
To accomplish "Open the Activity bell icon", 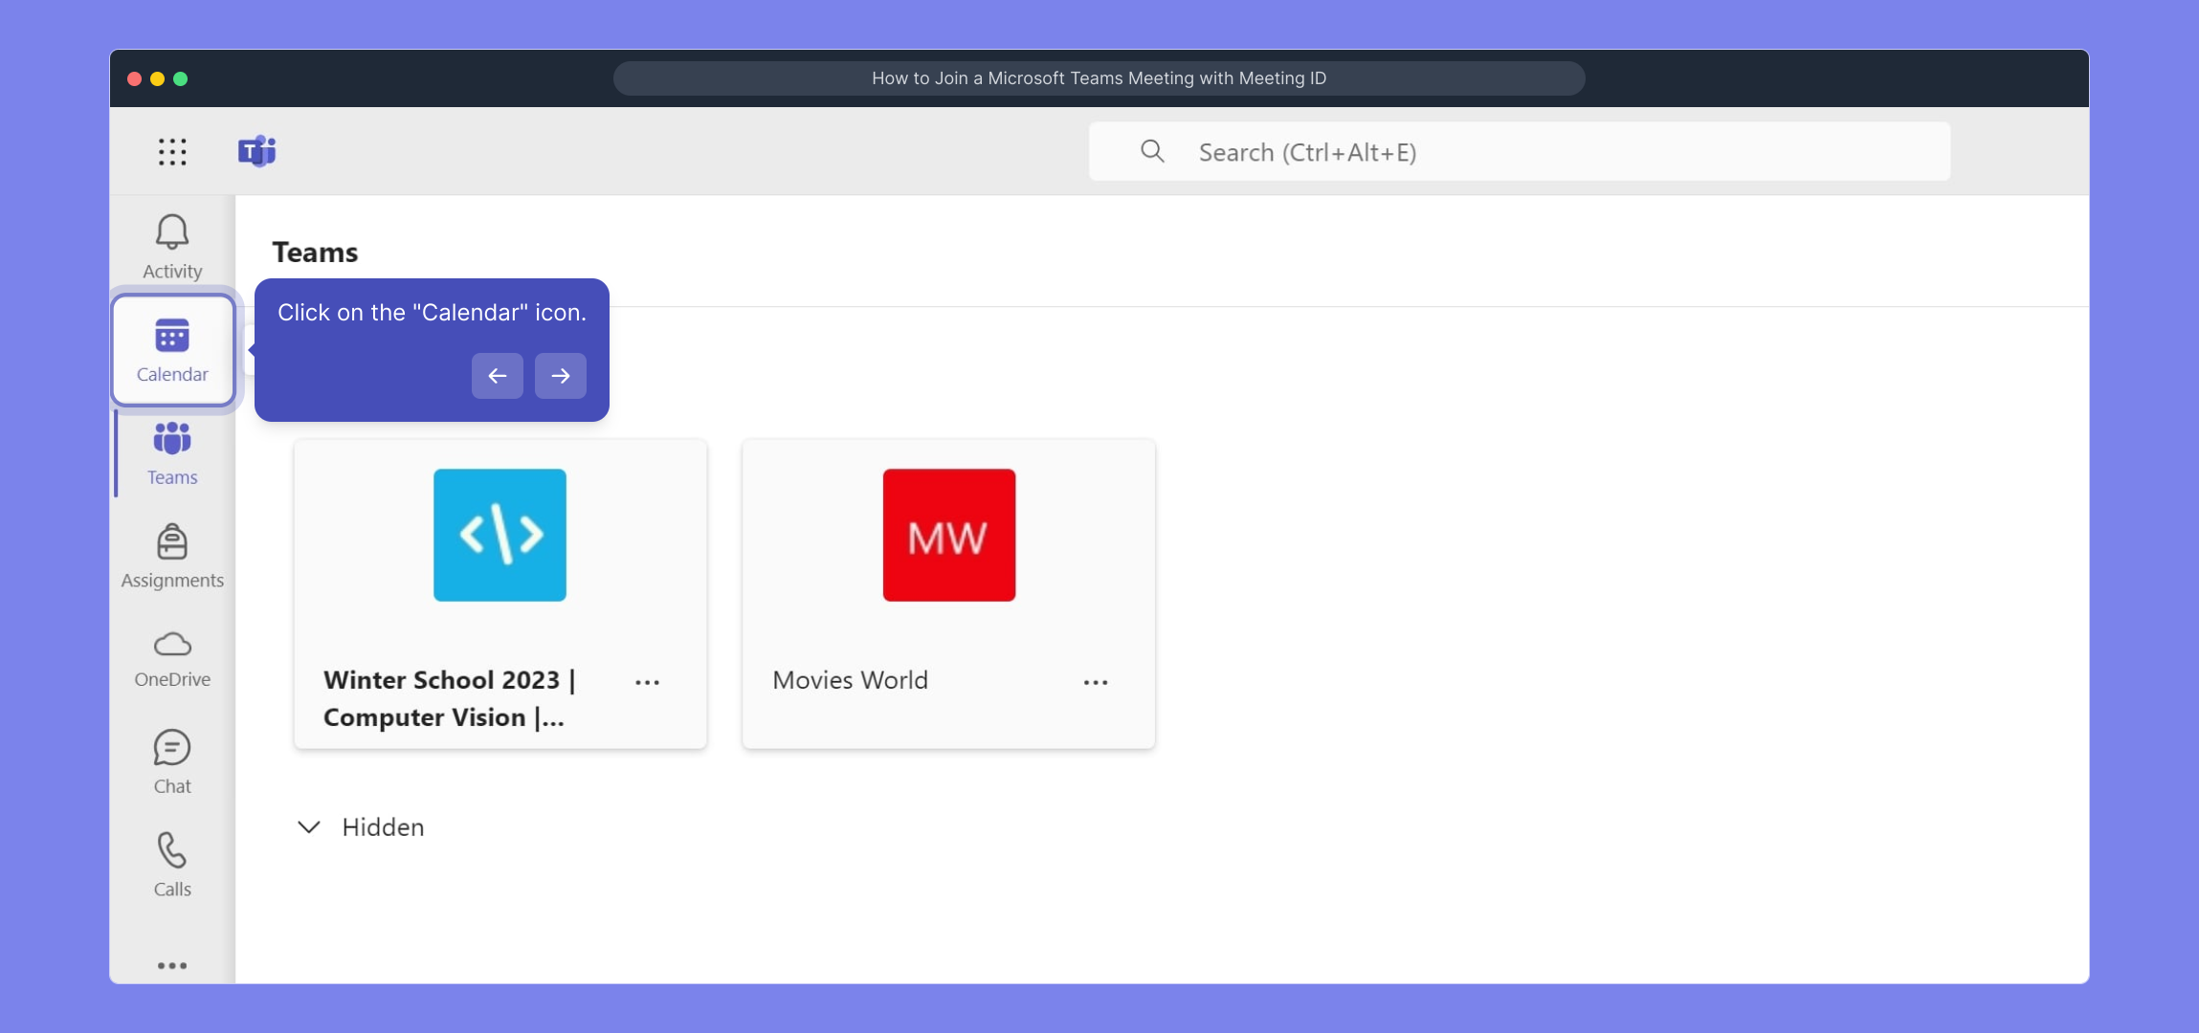I will [x=172, y=246].
